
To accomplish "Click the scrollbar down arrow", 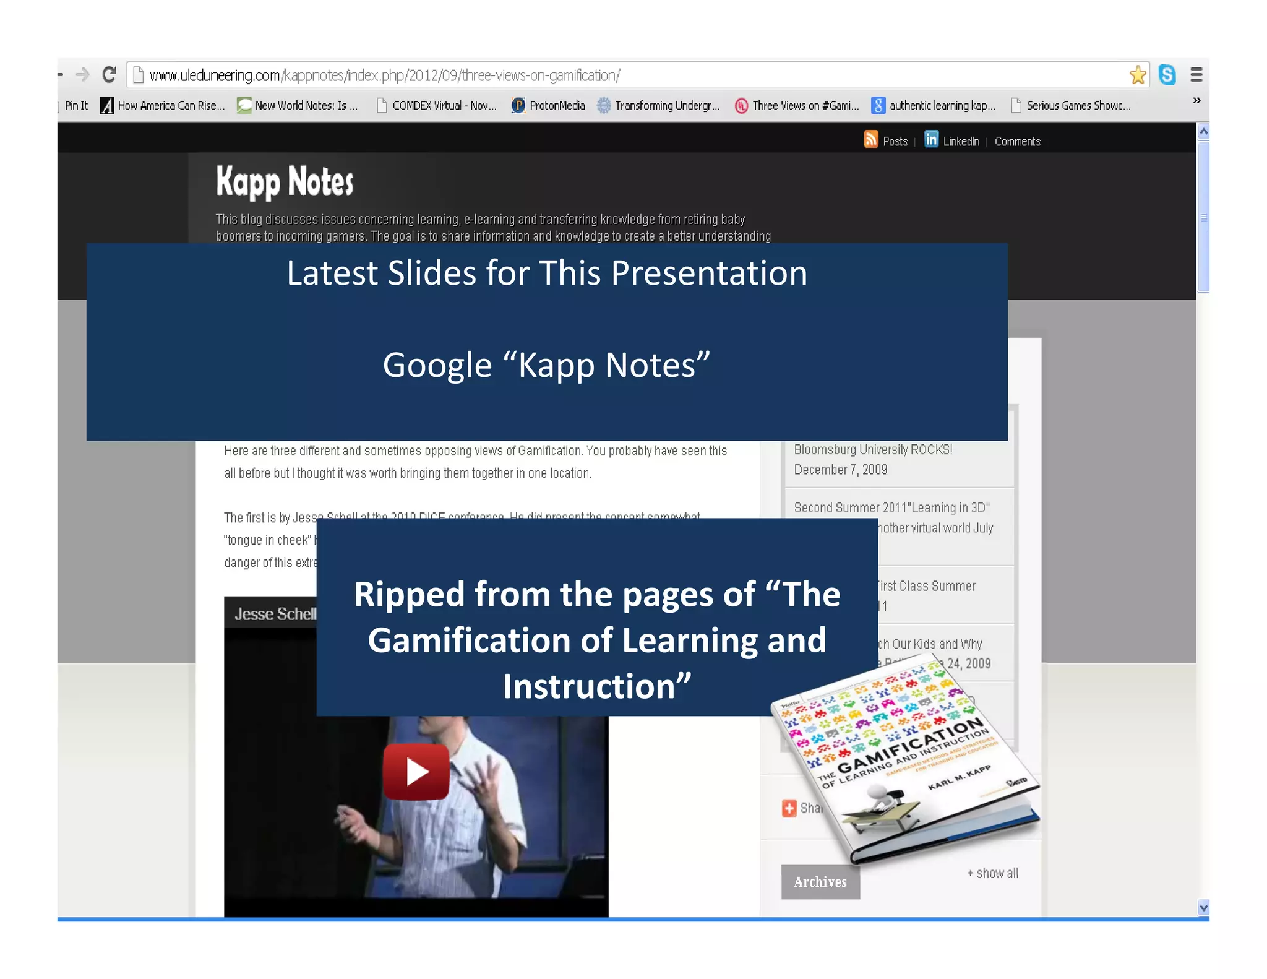I will click(x=1203, y=908).
